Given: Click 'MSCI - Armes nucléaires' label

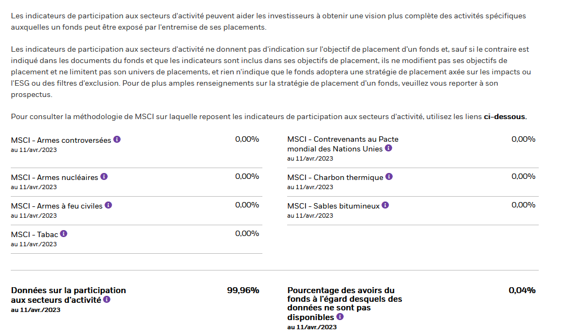Looking at the screenshot, I should 54,177.
